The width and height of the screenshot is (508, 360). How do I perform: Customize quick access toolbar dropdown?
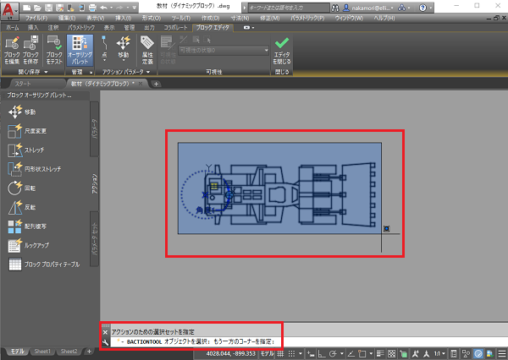[134, 8]
